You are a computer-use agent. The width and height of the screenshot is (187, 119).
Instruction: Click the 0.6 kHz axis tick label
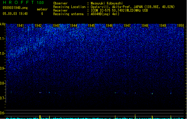point(2,113)
